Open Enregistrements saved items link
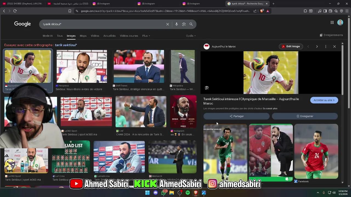The height and width of the screenshot is (197, 351). click(x=331, y=35)
